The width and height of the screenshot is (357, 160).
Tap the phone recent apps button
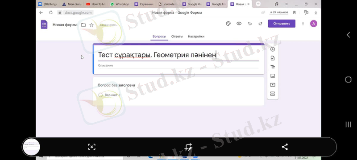[348, 124]
